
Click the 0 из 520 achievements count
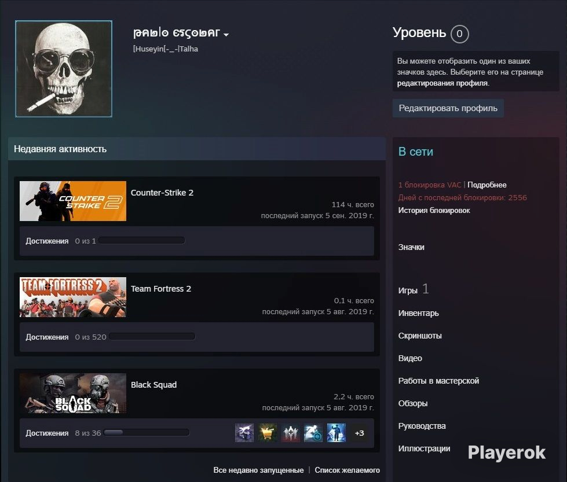click(x=91, y=337)
